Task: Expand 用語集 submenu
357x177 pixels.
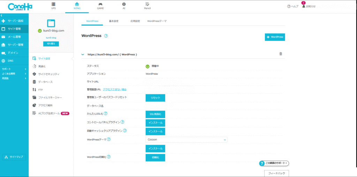Action: click(x=14, y=78)
